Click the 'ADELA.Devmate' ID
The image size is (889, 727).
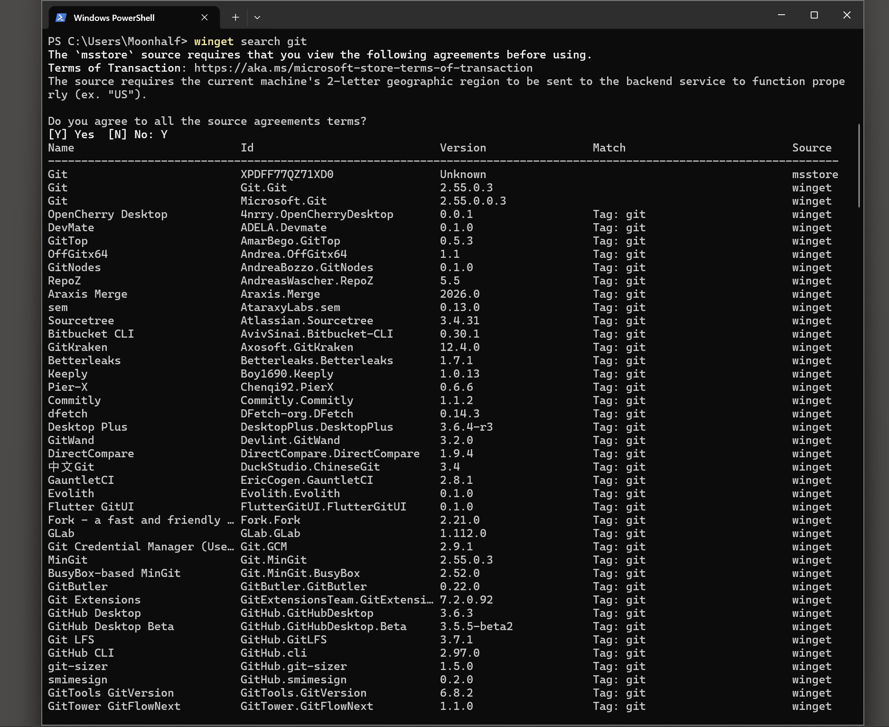pos(283,227)
